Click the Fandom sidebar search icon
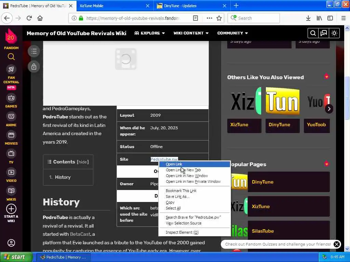The width and height of the screenshot is (350, 262). (11, 57)
